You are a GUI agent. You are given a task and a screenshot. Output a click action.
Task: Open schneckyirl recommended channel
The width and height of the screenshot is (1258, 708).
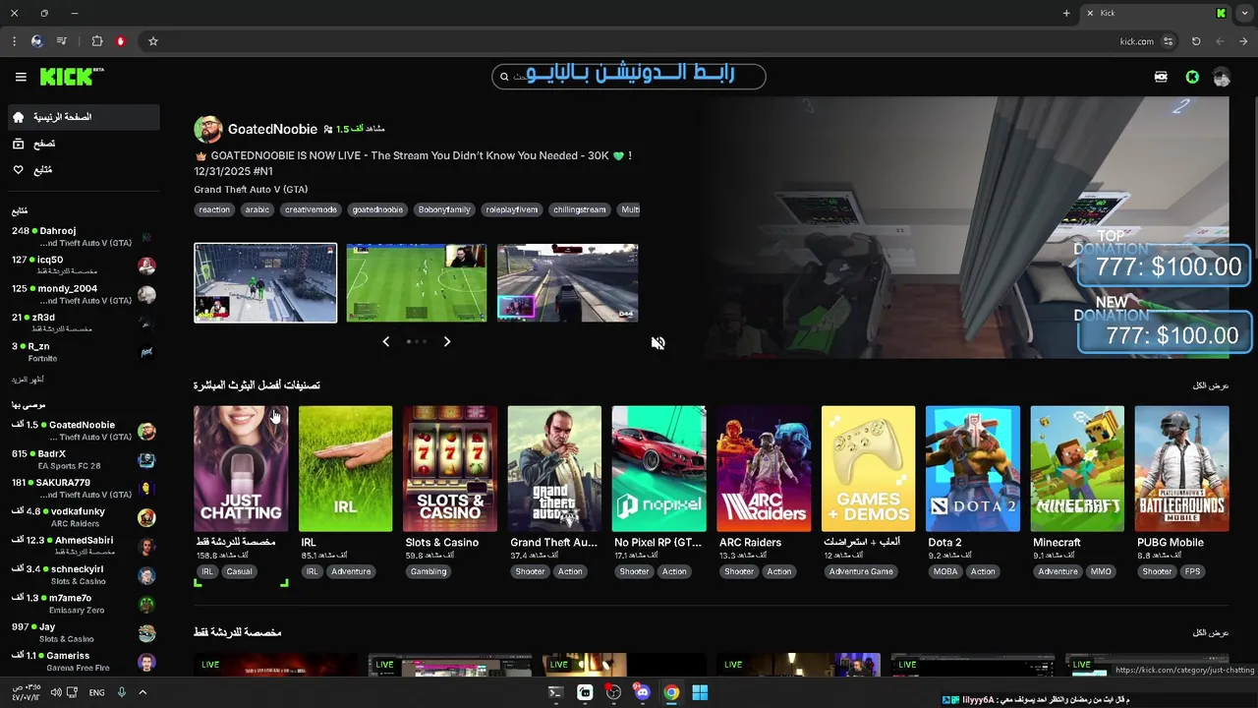click(x=84, y=575)
